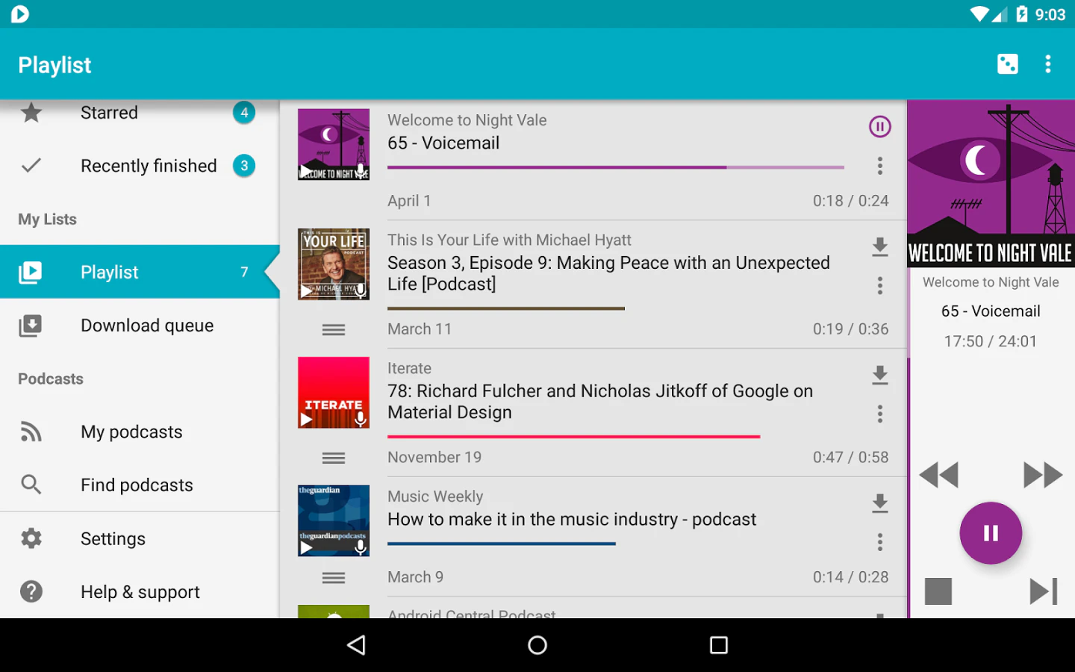Click the reorder handle under the Iterate thumbnail
Viewport: 1075px width, 672px height.
pyautogui.click(x=334, y=458)
